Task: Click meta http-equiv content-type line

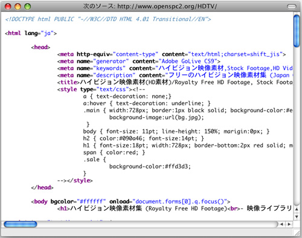Action: pyautogui.click(x=172, y=54)
